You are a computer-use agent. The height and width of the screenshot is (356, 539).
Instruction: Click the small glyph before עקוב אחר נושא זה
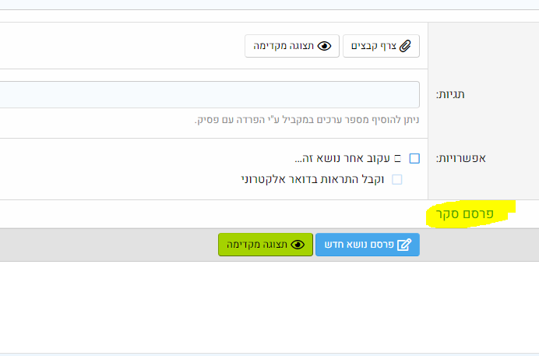point(396,159)
